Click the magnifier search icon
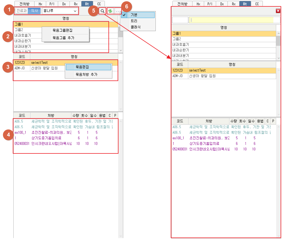 click(102, 11)
